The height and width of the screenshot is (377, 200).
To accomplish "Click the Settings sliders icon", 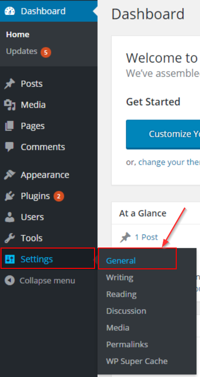I will (10, 259).
